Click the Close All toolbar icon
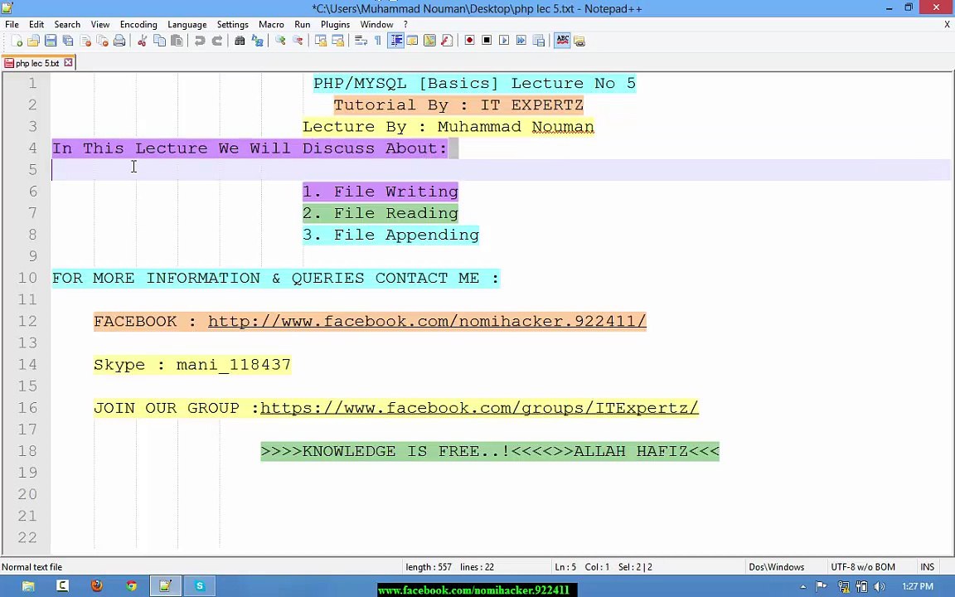Image resolution: width=955 pixels, height=597 pixels. click(102, 41)
